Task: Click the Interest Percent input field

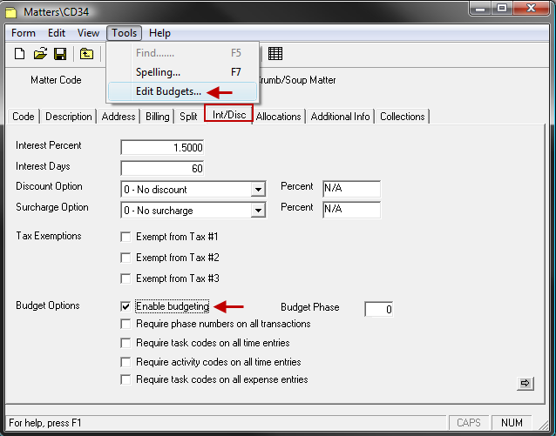Action: tap(162, 148)
